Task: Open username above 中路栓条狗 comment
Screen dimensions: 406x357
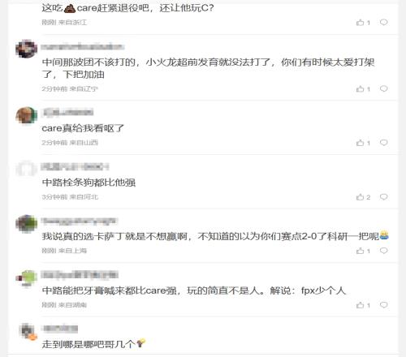Action: [75, 166]
